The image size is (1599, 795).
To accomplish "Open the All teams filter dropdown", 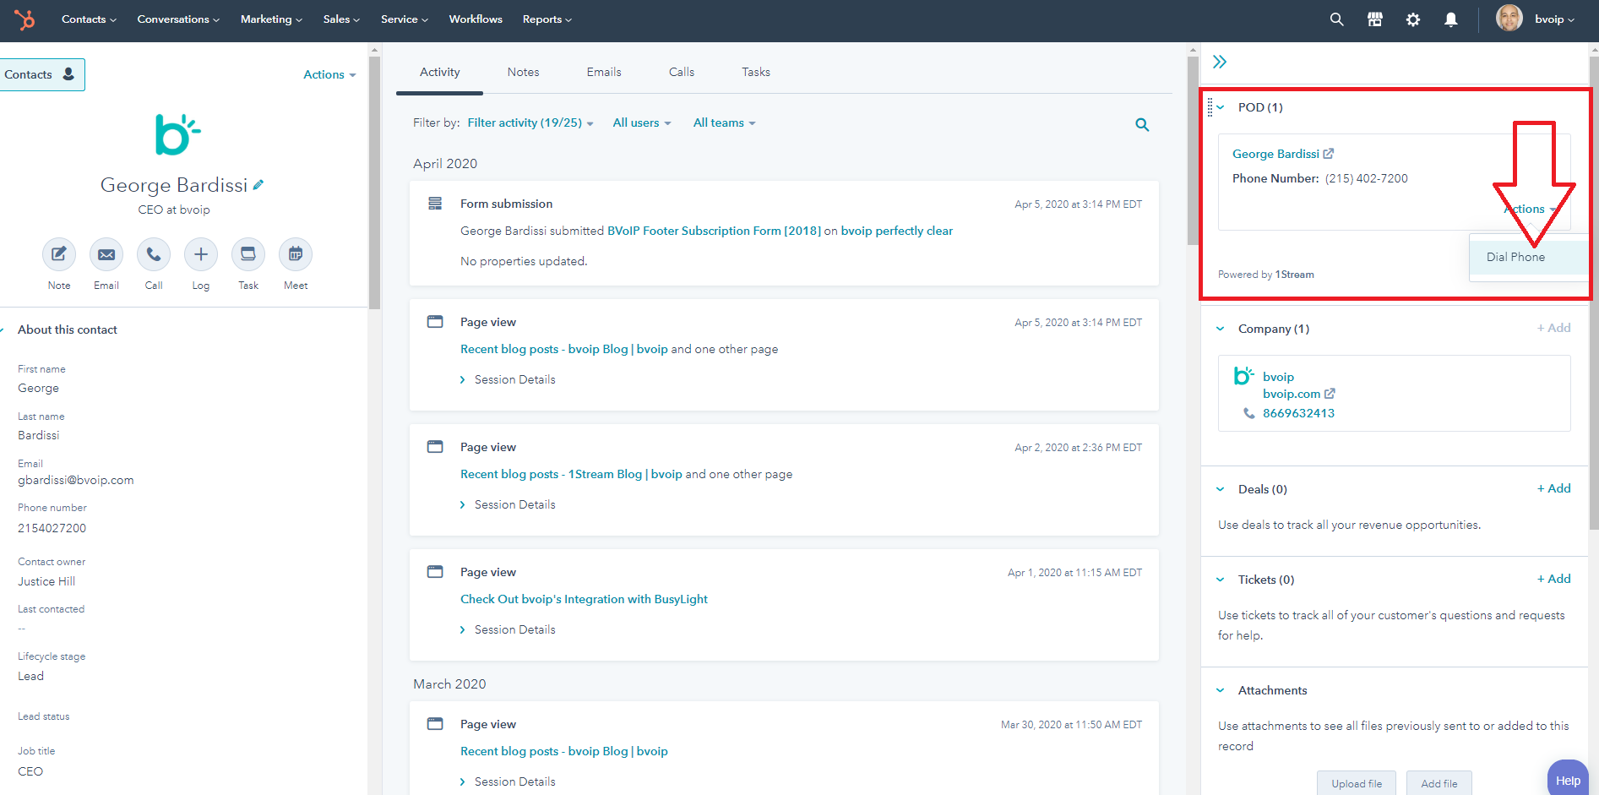I will tap(724, 123).
